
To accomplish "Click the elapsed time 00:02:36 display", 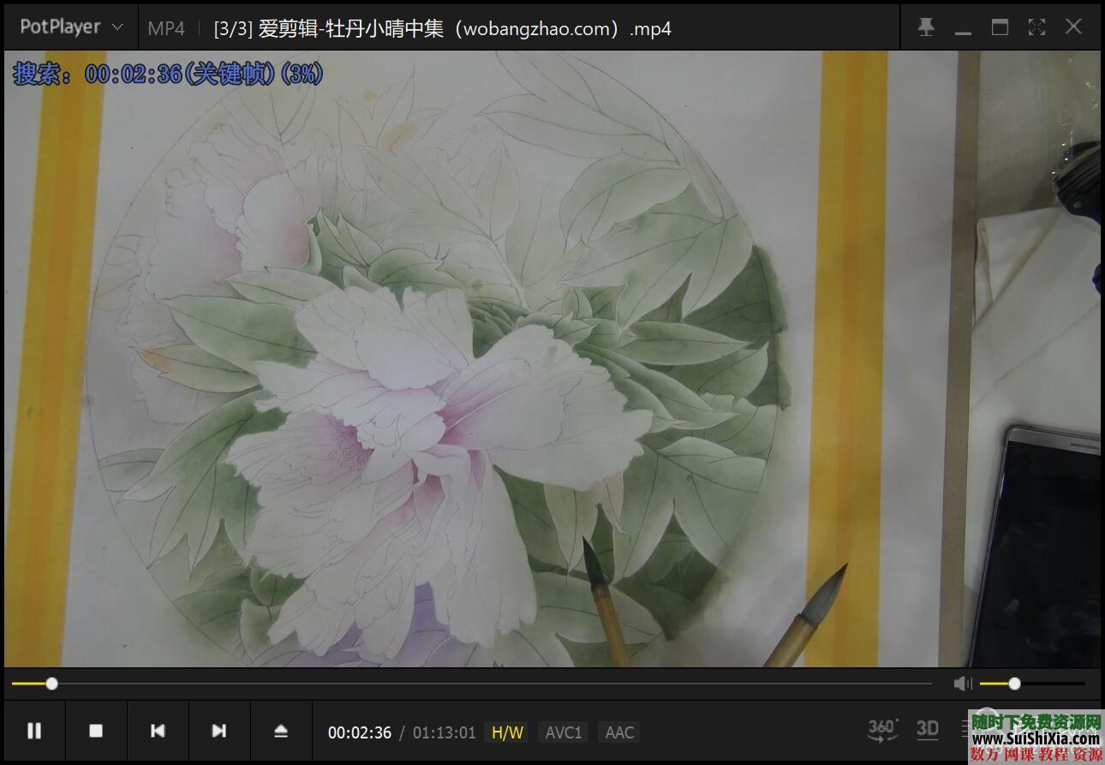I will click(x=360, y=732).
